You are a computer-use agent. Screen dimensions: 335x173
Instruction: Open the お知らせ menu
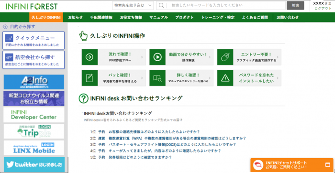click(x=75, y=18)
